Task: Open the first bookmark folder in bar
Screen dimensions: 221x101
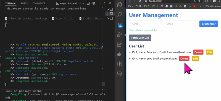Action: [130, 6]
